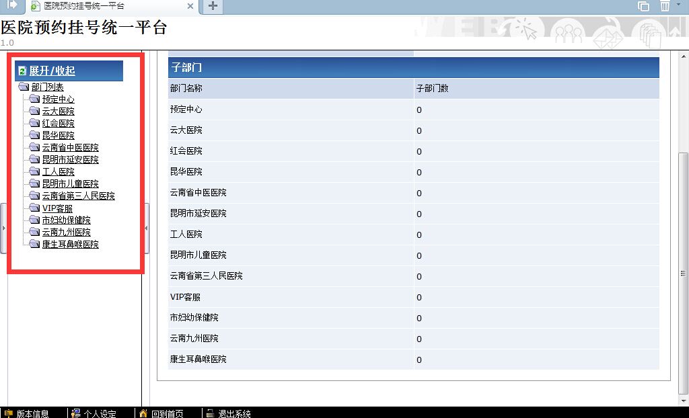689x418 pixels.
Task: Switch to the 医院预约挂号统一平台 browser tab
Action: point(112,6)
